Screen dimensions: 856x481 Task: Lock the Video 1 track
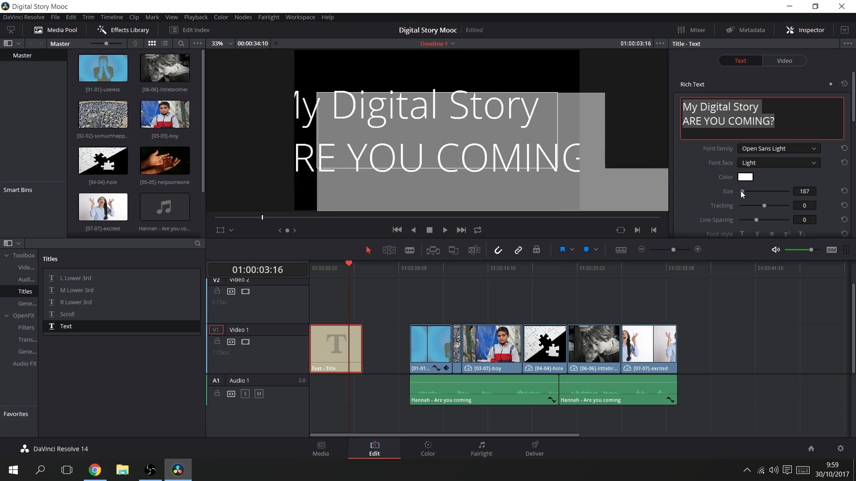point(217,341)
